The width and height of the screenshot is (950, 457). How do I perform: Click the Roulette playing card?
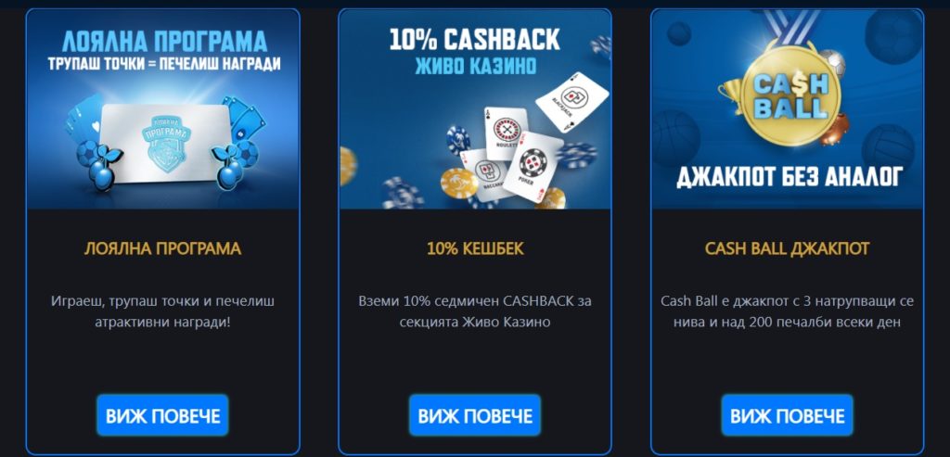[506, 133]
